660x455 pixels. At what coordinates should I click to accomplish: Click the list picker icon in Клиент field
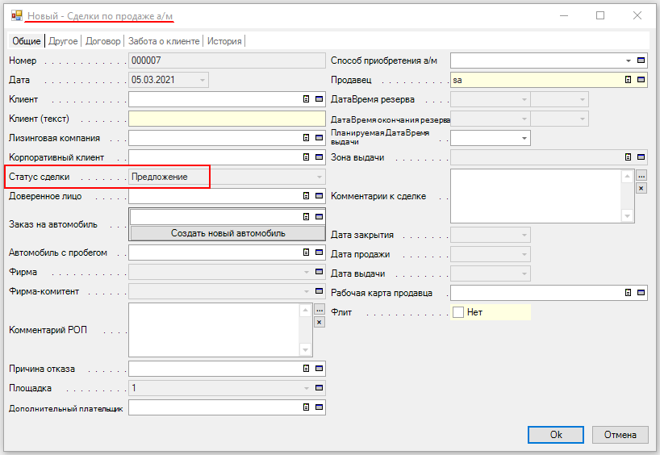pos(307,99)
